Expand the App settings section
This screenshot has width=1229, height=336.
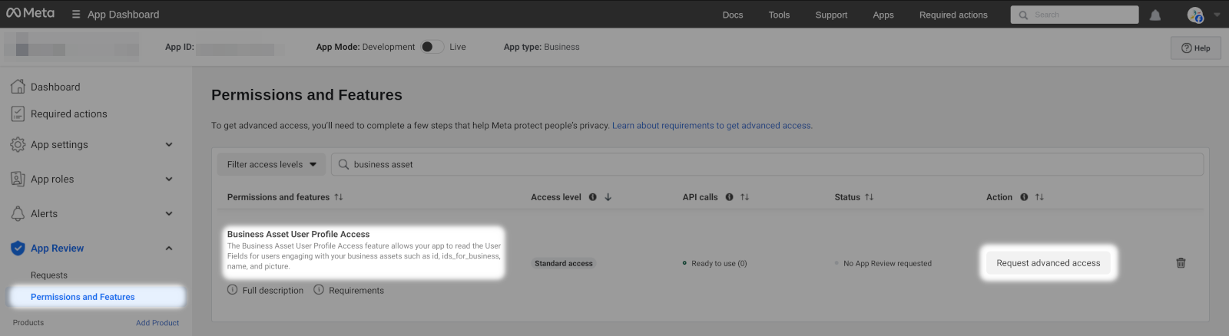(x=169, y=144)
